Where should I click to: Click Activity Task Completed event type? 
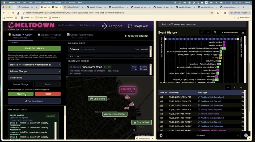coord(211,110)
